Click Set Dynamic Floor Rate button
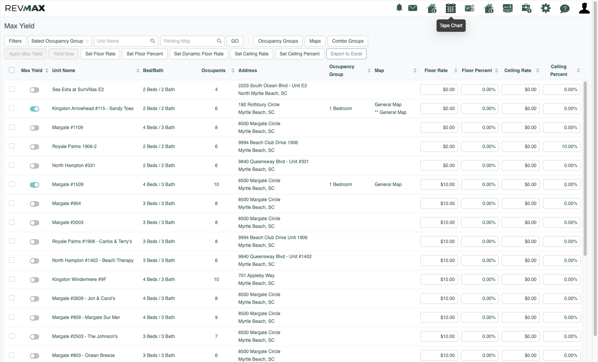598x362 pixels. [199, 54]
